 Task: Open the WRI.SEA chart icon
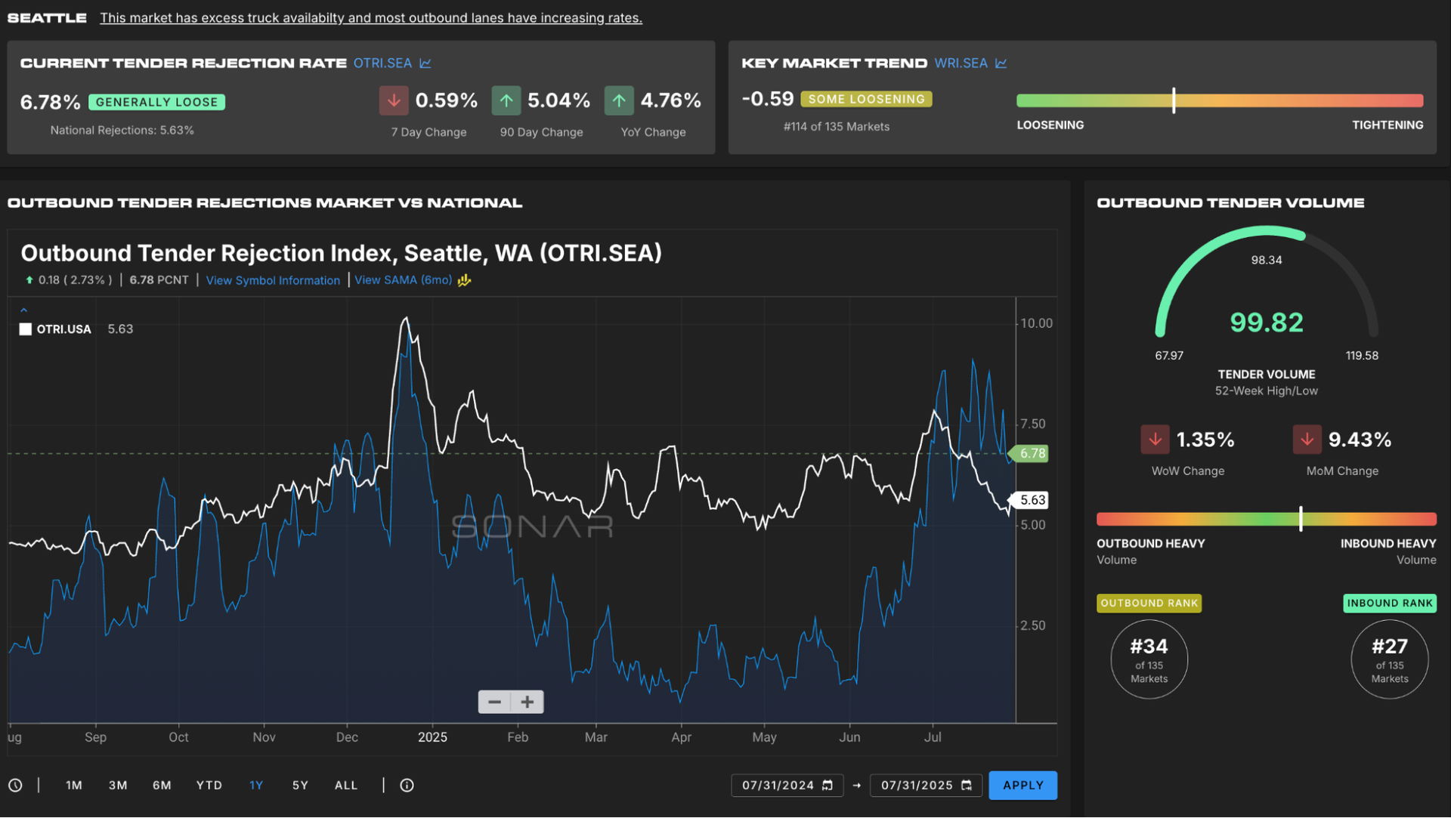[x=1001, y=63]
